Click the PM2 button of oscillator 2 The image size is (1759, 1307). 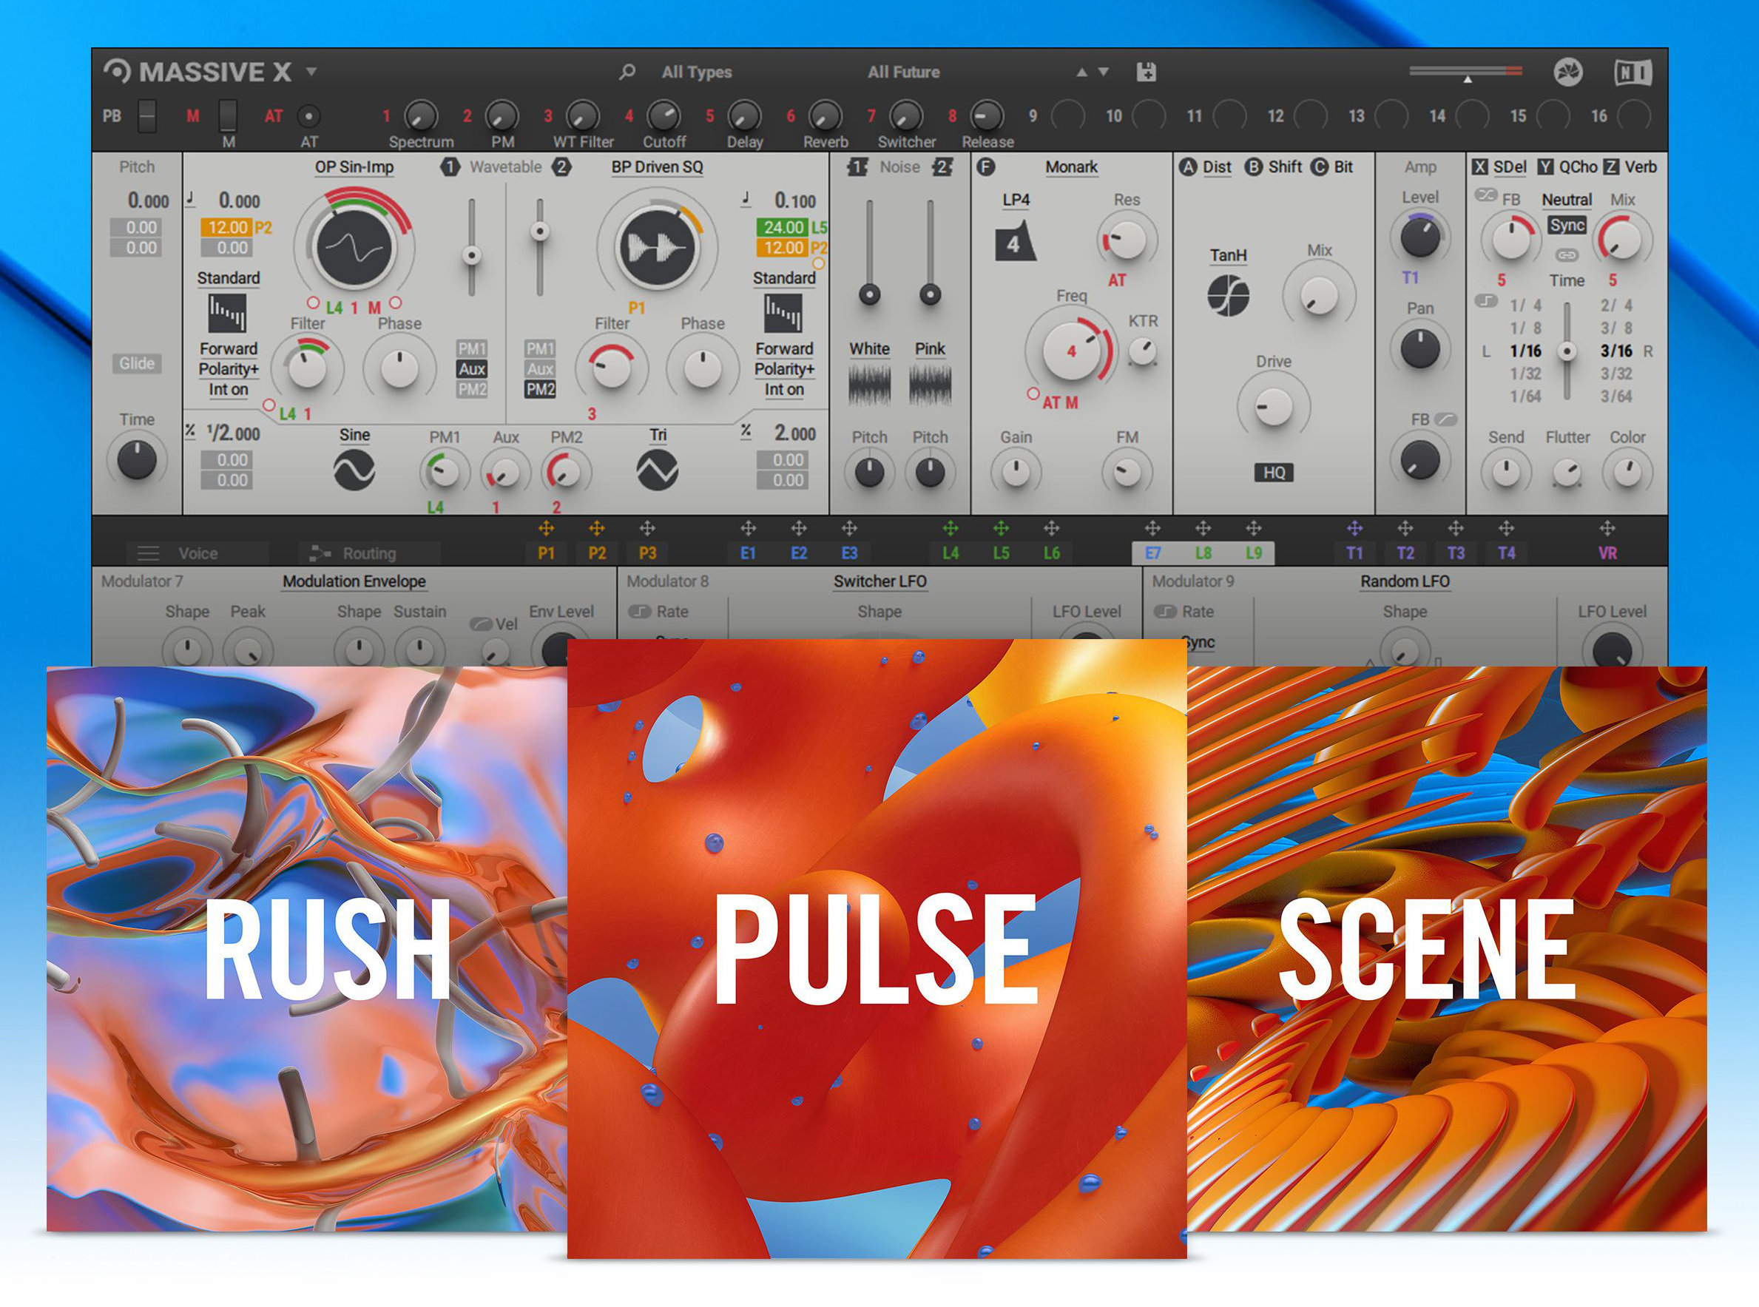pyautogui.click(x=541, y=389)
